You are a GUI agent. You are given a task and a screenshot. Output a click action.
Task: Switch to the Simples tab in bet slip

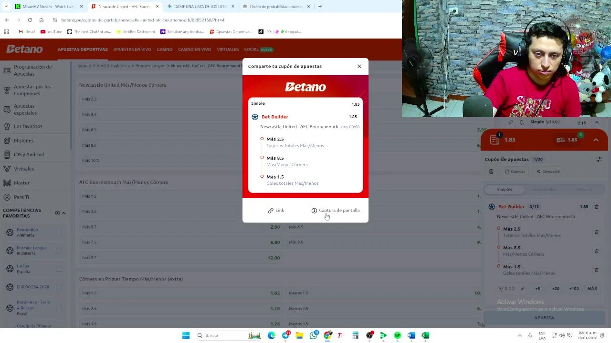tap(504, 190)
